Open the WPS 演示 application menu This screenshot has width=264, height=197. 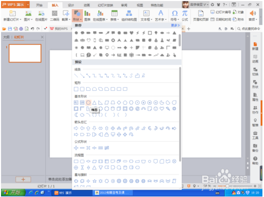(15, 5)
